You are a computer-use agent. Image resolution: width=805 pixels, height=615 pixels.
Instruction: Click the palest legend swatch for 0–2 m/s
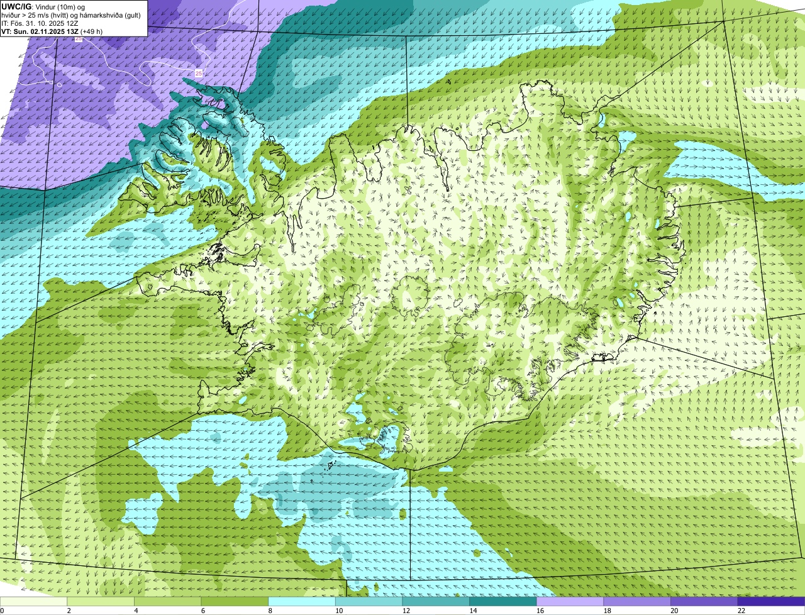pos(33,601)
